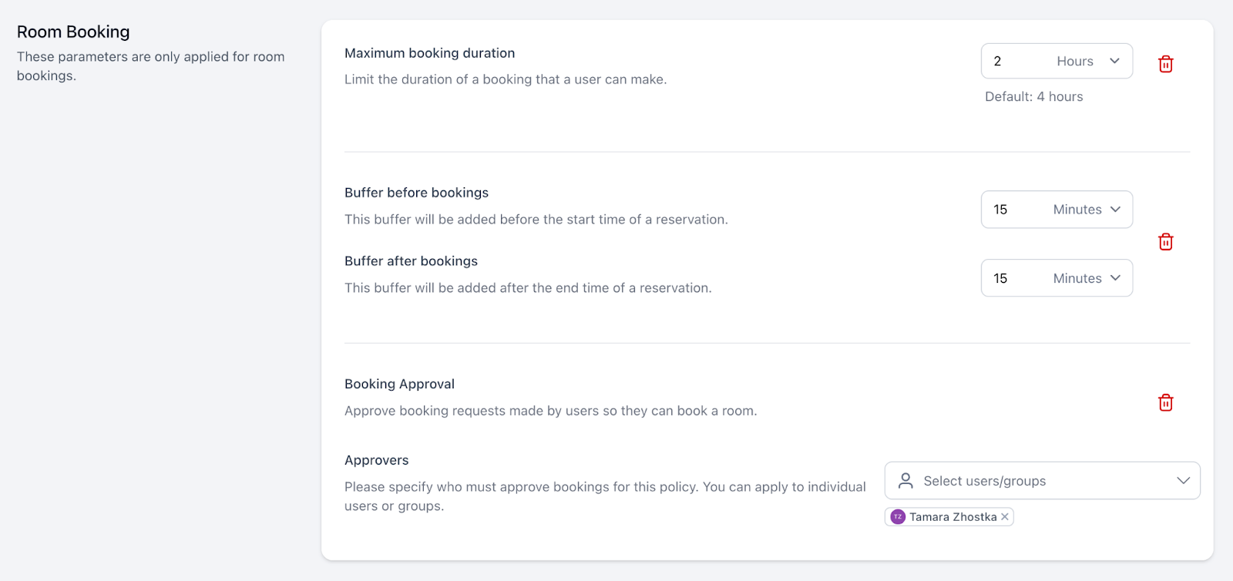Expand the Select users/groups chevron
The image size is (1233, 581).
[1183, 481]
